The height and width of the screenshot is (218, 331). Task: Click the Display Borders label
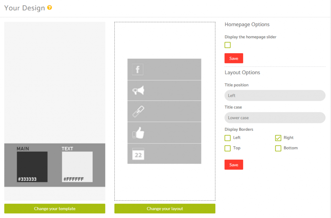239,129
